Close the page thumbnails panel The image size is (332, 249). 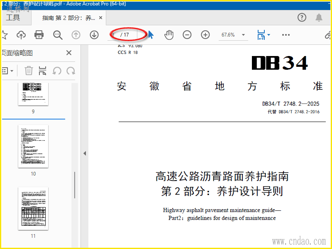tap(69, 53)
